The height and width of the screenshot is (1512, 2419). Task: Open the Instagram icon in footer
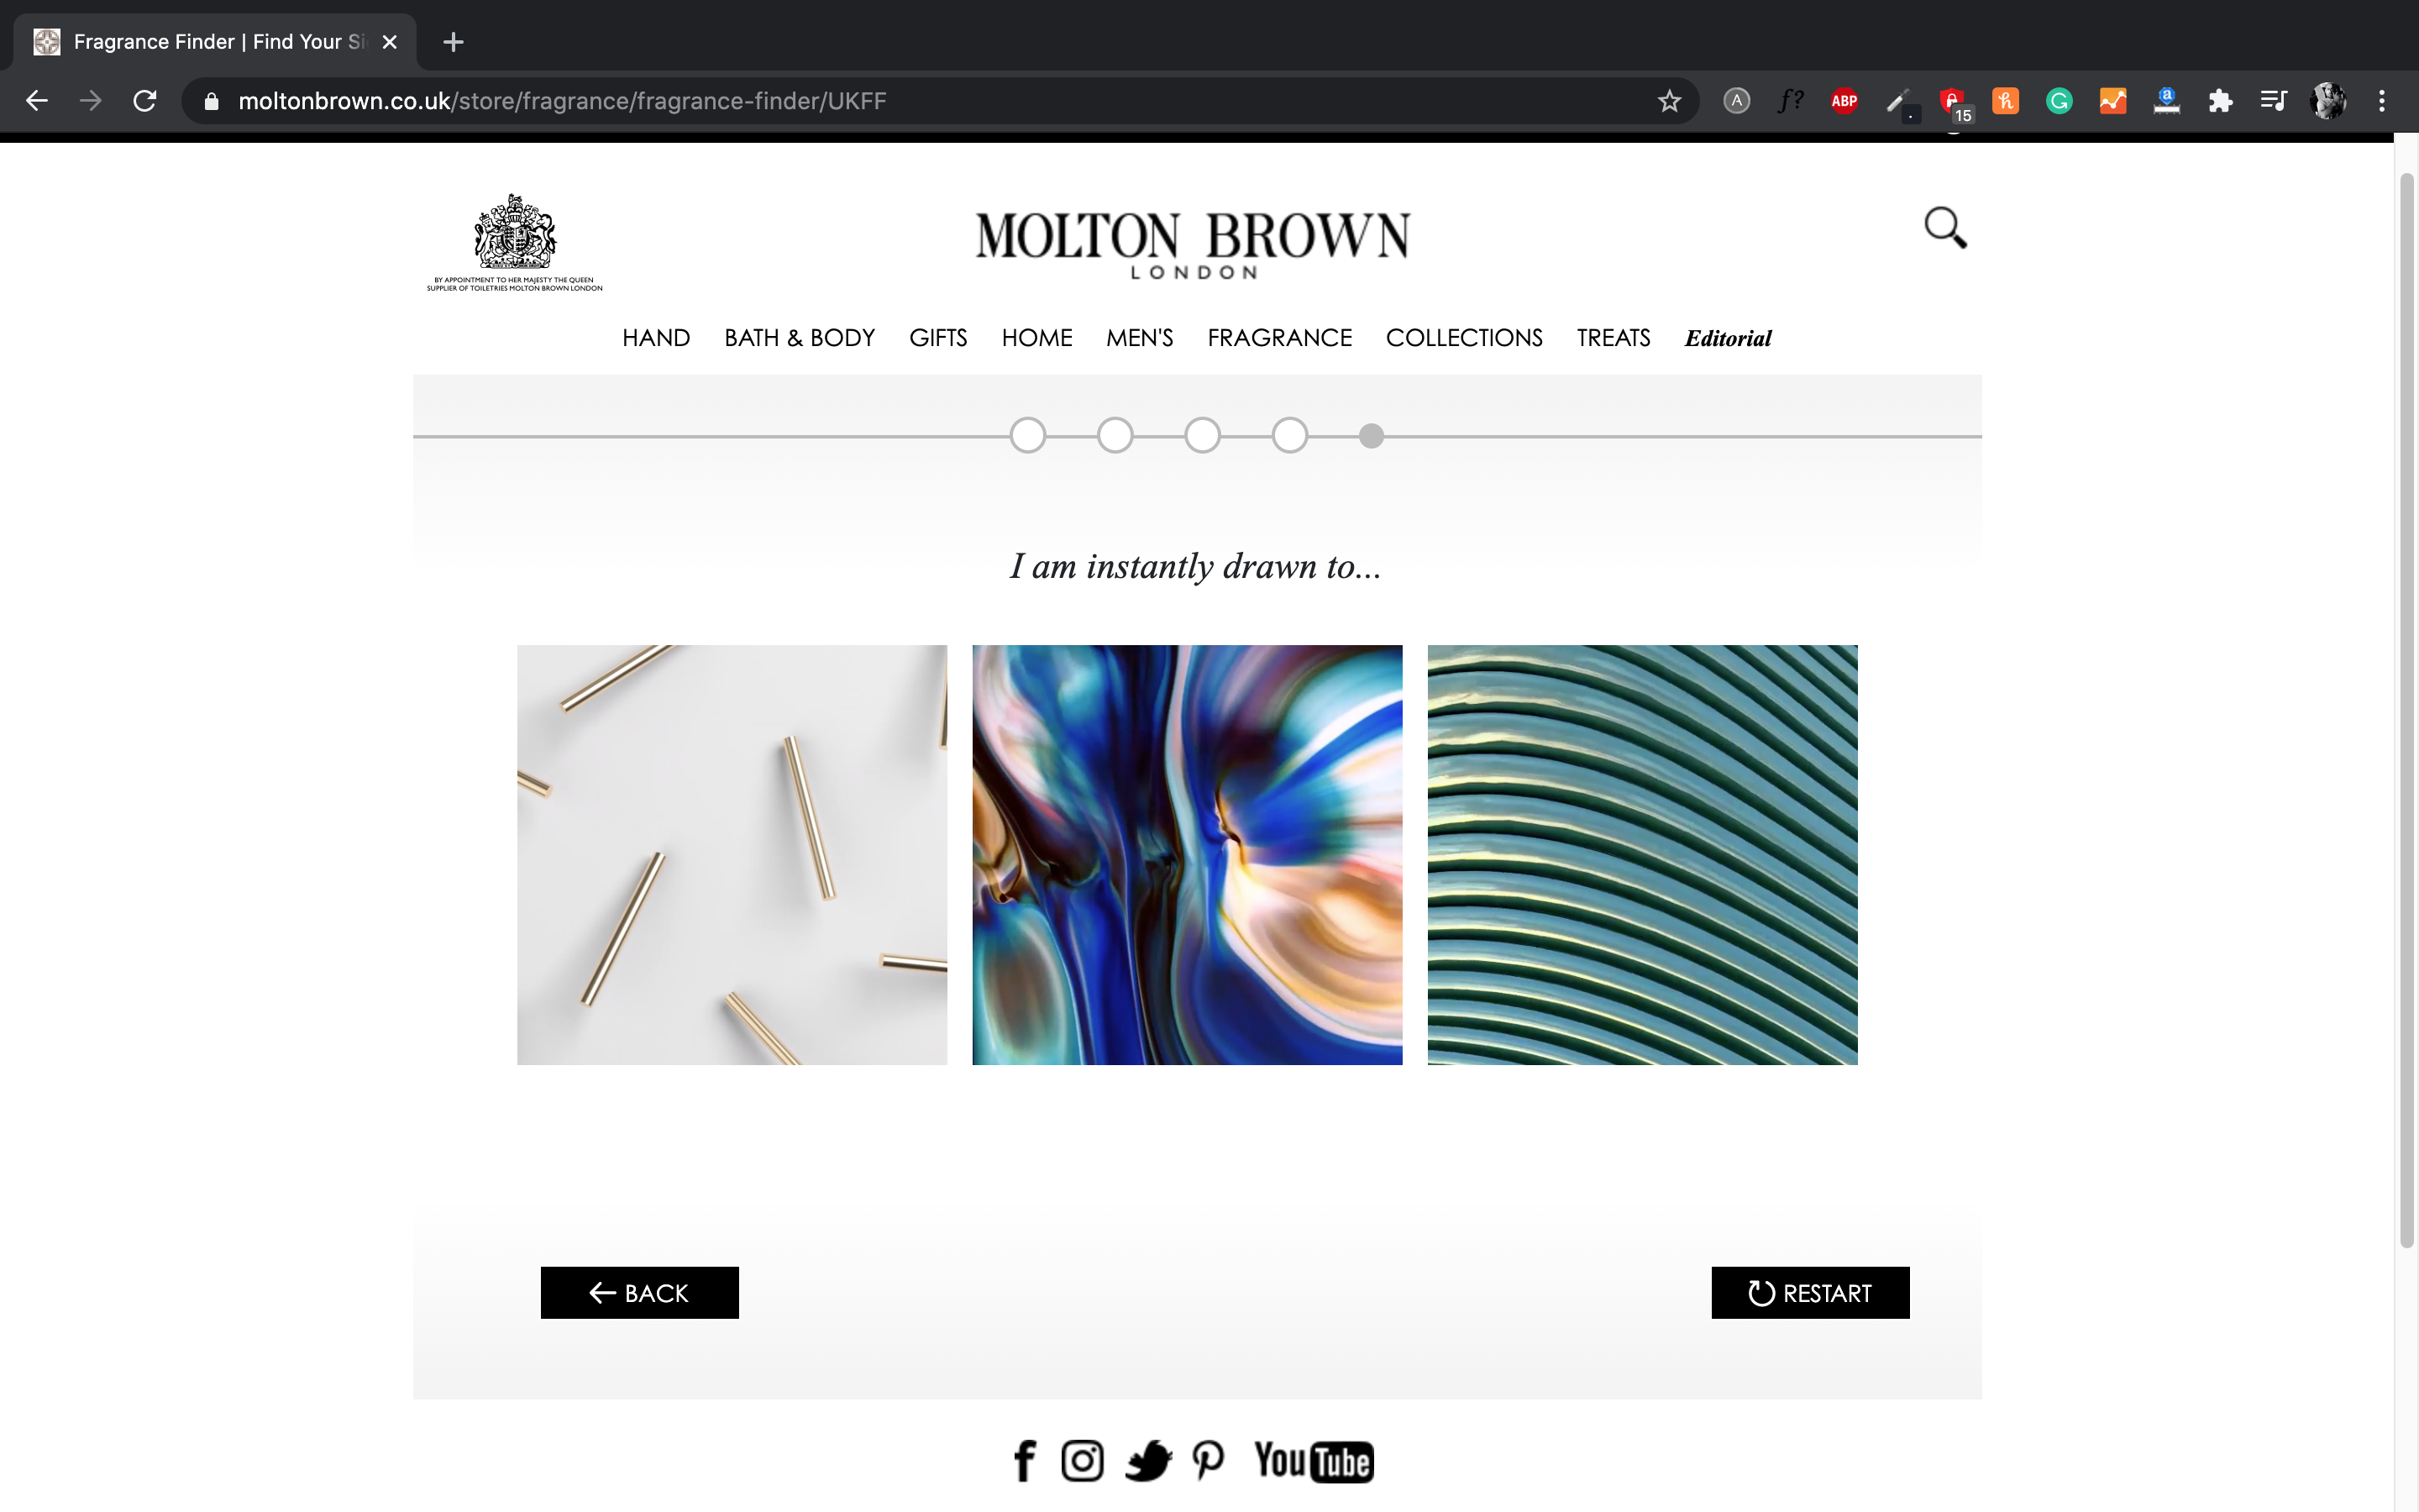(x=1083, y=1460)
